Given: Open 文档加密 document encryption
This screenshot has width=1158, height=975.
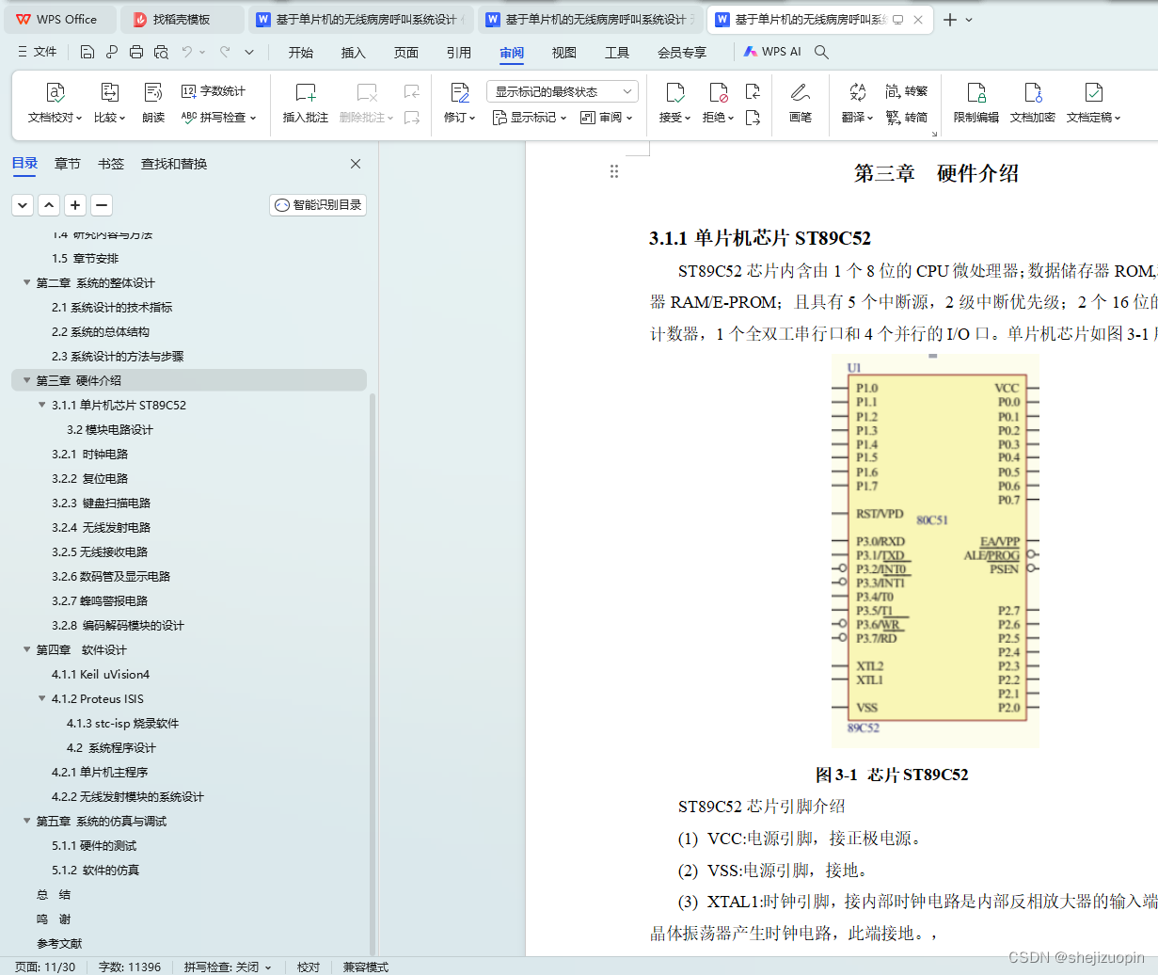Looking at the screenshot, I should [1033, 103].
